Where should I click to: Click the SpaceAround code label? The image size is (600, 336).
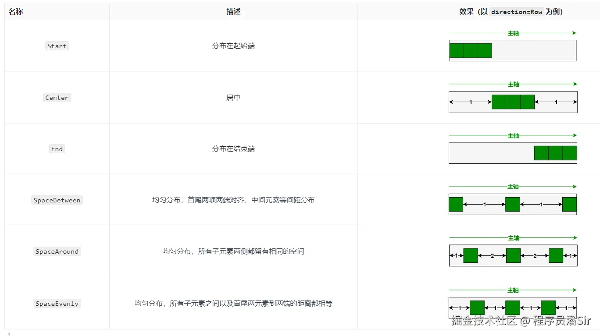click(x=57, y=251)
